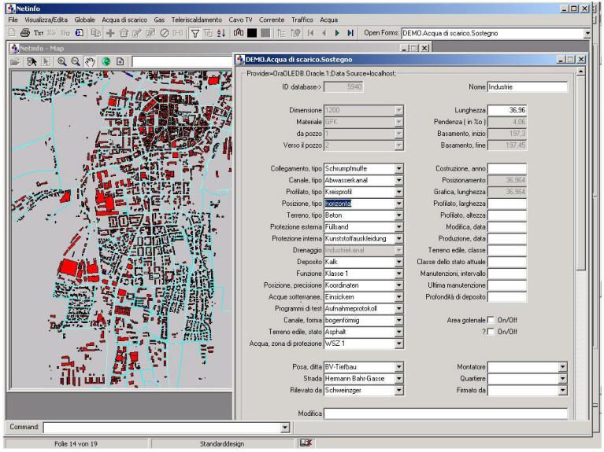The width and height of the screenshot is (604, 452).
Task: Expand the Montatore dropdown
Action: click(563, 367)
